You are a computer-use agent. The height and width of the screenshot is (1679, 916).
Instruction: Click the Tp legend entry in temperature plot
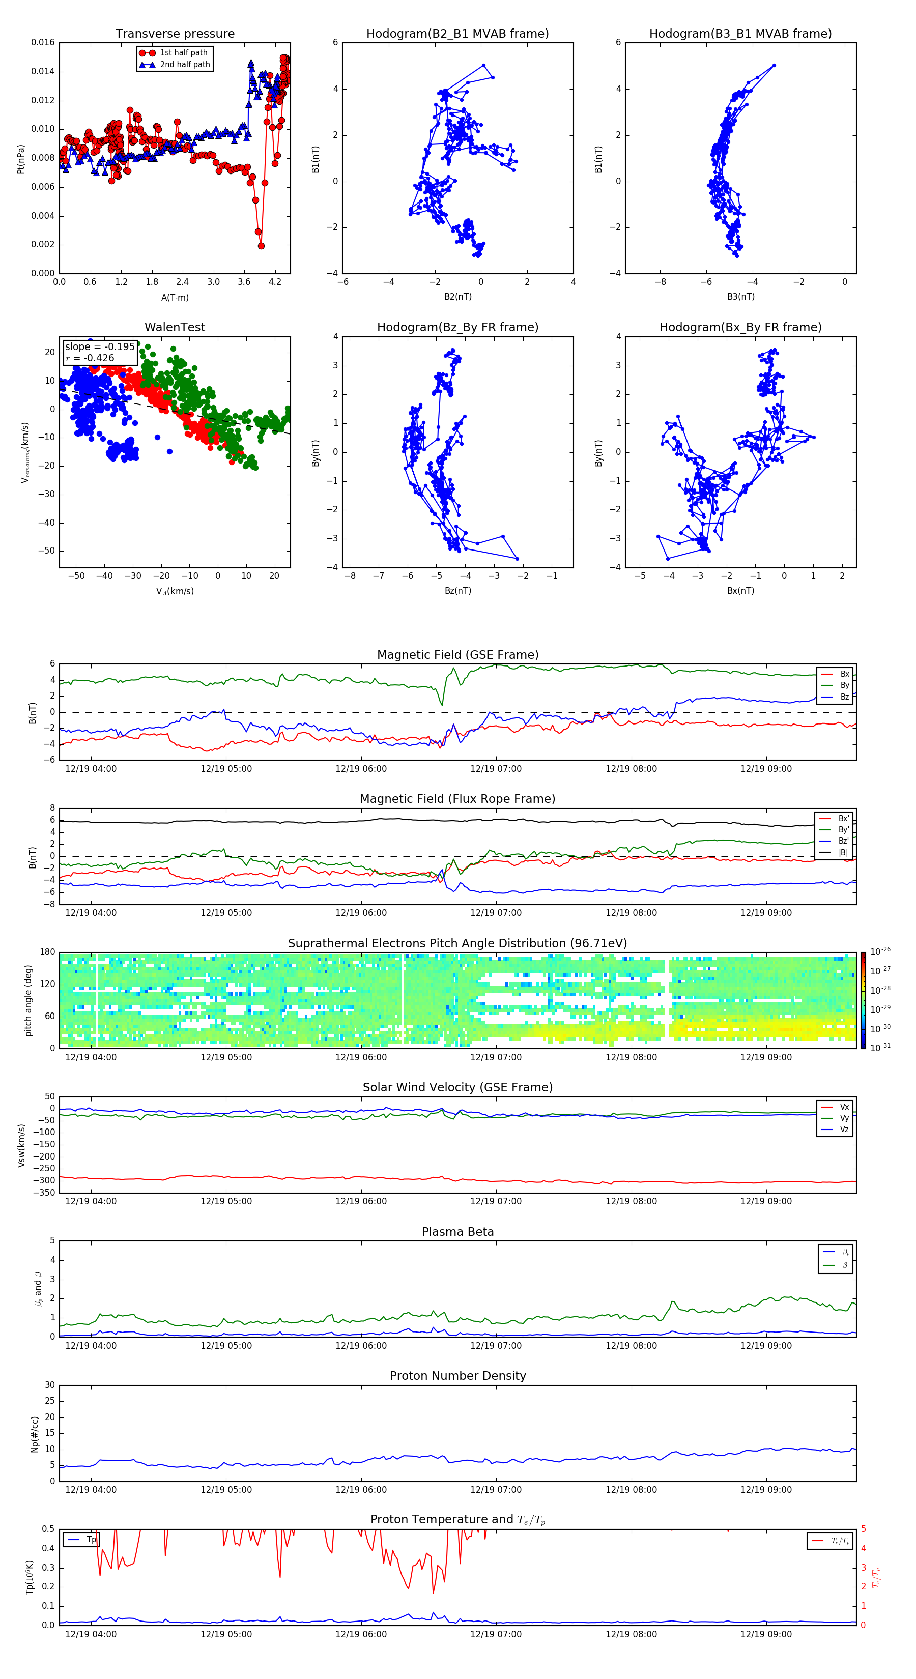(81, 1540)
